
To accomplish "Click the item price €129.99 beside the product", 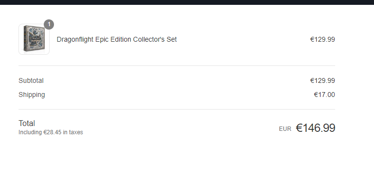I will [322, 39].
